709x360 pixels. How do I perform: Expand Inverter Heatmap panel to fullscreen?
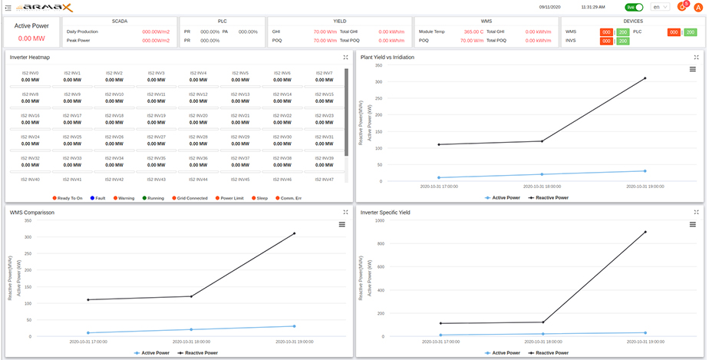(346, 57)
